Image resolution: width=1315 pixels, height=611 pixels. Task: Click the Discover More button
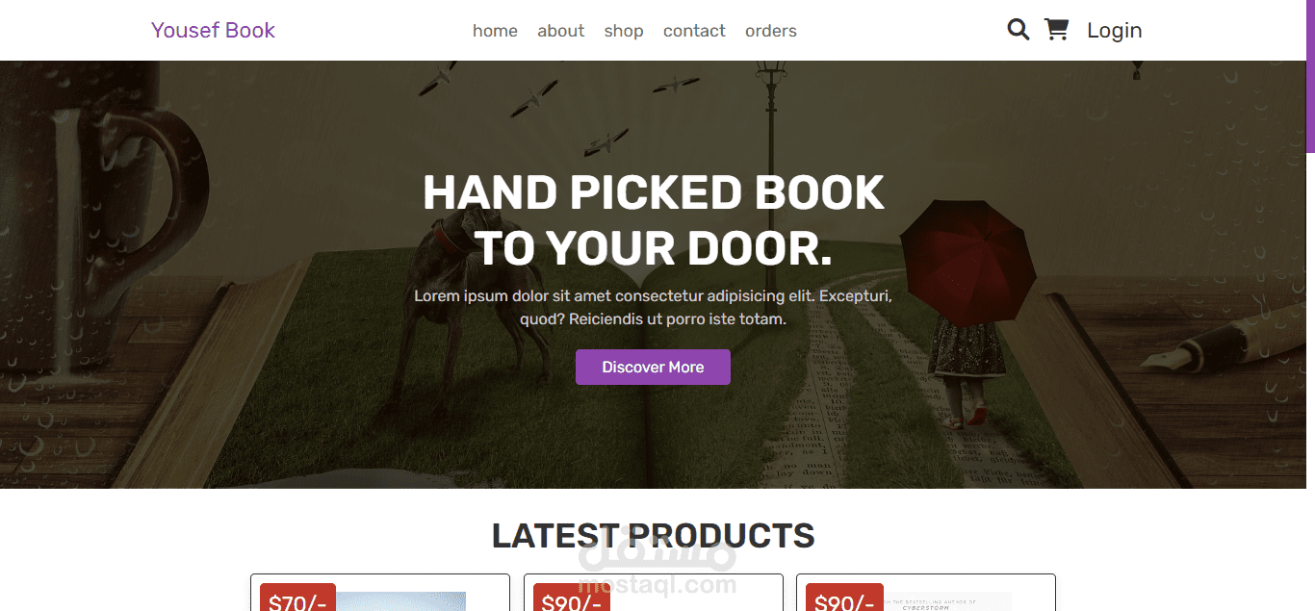(653, 367)
